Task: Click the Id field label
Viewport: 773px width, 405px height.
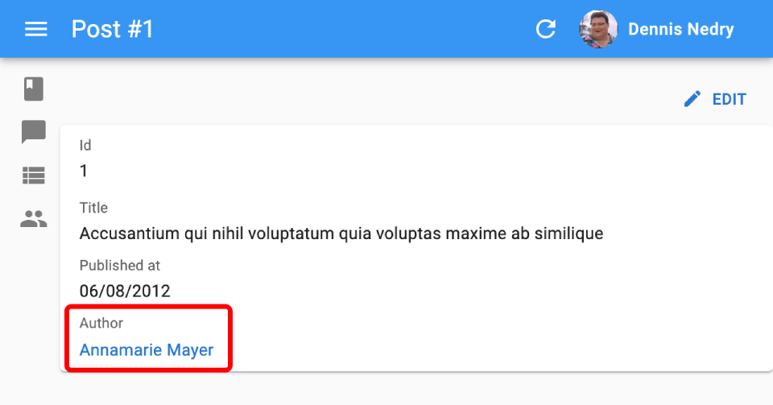Action: coord(85,146)
